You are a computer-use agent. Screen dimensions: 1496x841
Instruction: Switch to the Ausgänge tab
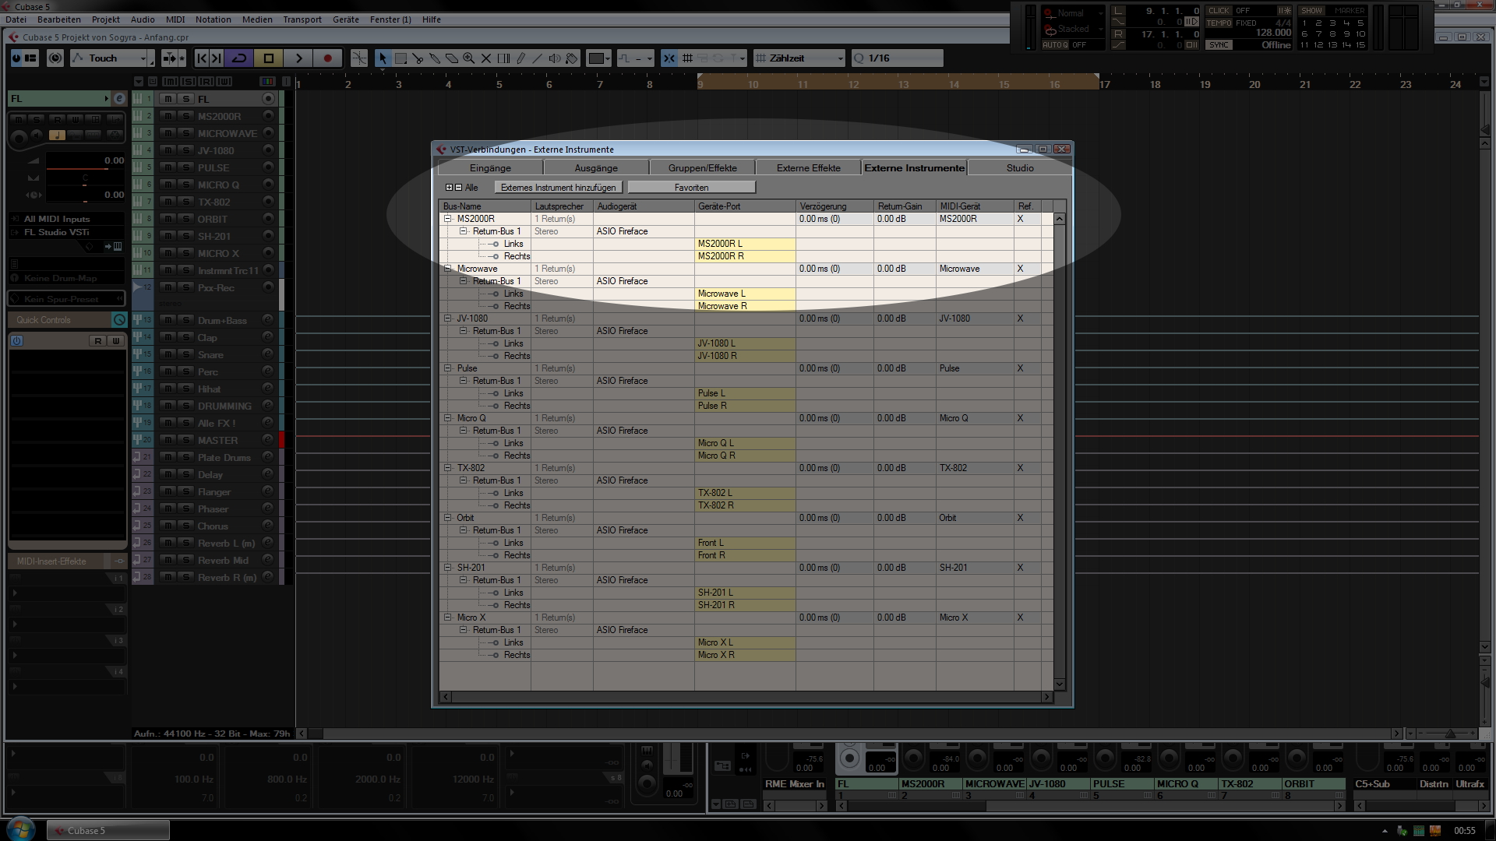coord(596,168)
